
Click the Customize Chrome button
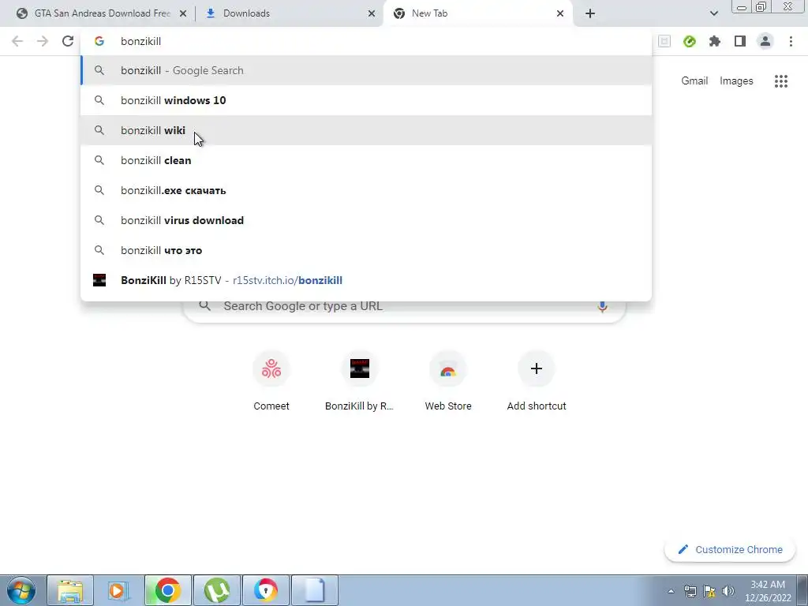tap(730, 549)
